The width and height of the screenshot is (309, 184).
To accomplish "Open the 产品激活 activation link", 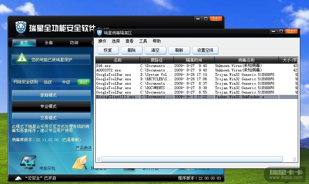I will (84, 148).
